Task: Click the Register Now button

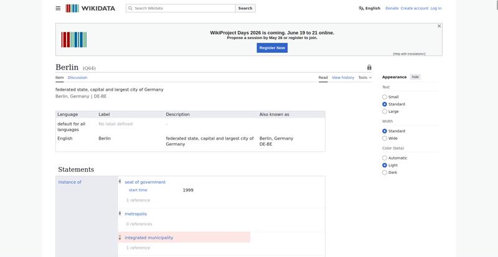Action: click(272, 48)
